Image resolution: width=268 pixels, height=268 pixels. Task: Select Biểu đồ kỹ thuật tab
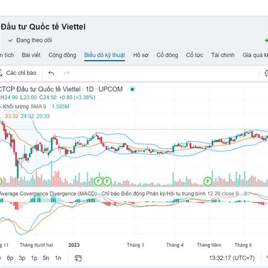[105, 55]
